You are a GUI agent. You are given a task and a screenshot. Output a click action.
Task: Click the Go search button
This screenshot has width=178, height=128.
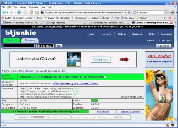(59, 46)
